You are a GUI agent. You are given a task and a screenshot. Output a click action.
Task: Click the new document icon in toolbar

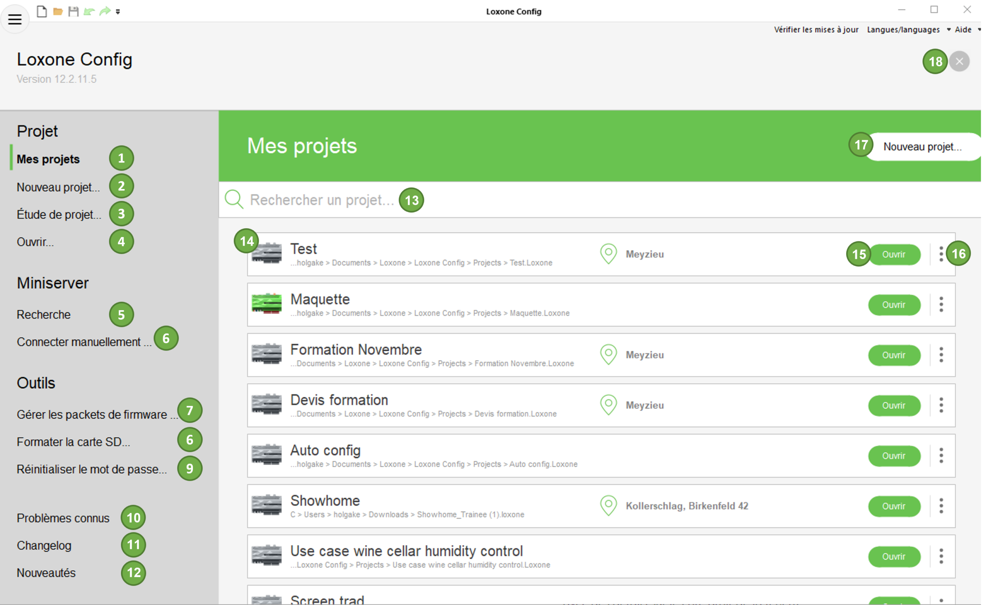(x=42, y=11)
